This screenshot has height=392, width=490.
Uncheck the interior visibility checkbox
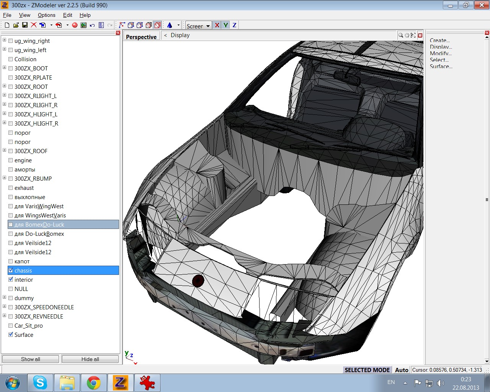pos(11,280)
